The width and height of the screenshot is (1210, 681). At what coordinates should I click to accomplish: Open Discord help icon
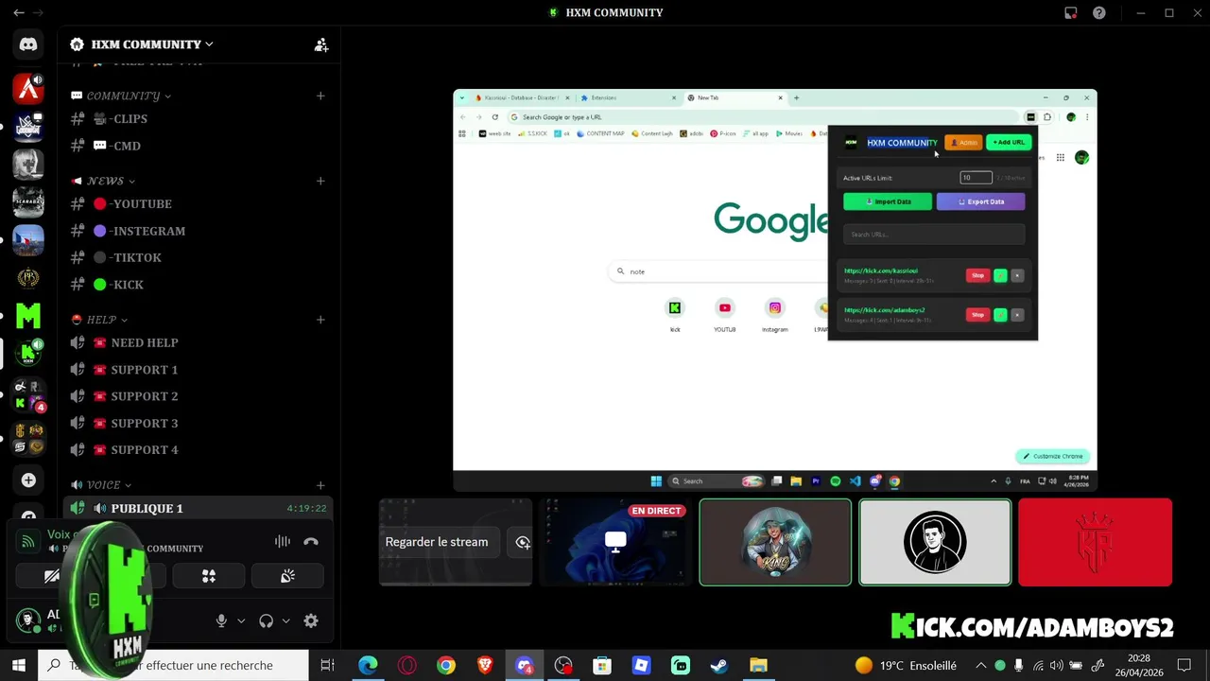pos(1099,13)
